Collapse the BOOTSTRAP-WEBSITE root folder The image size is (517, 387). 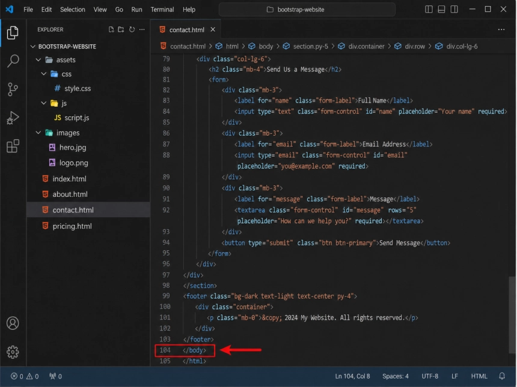(x=32, y=46)
